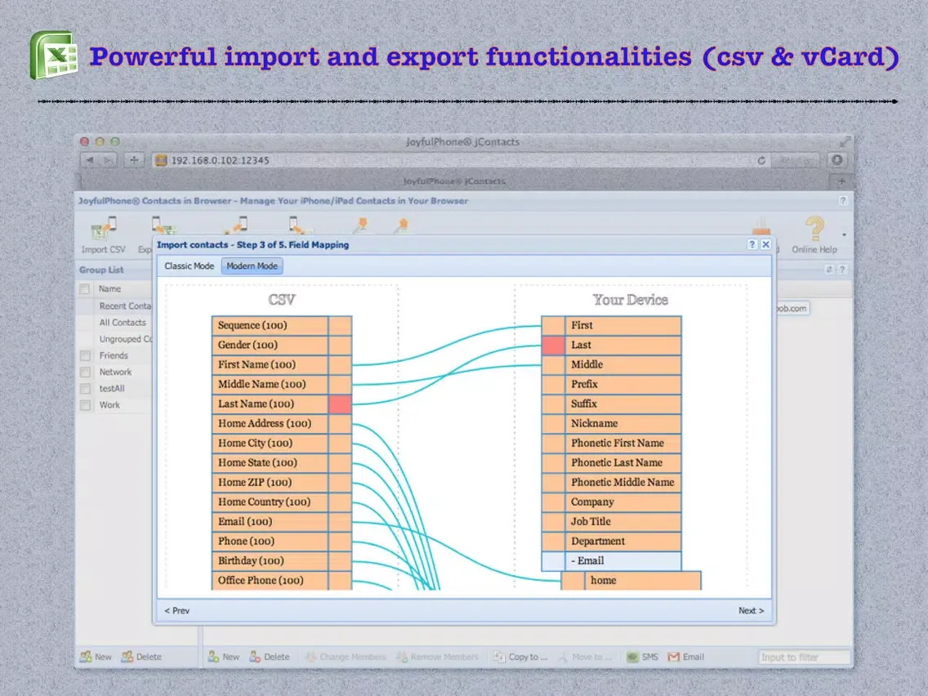Click the Import CSV toolbar icon

click(104, 229)
